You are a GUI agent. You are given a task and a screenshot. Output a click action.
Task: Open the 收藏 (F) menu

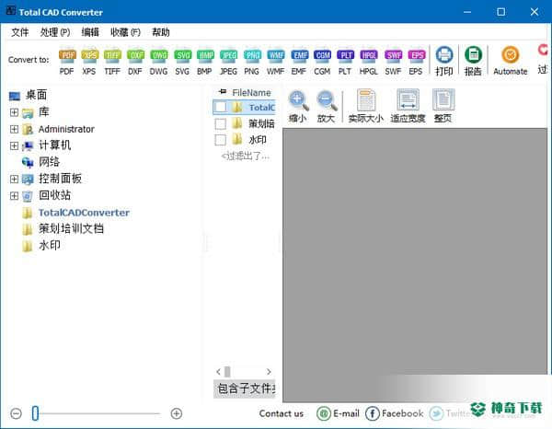[125, 32]
